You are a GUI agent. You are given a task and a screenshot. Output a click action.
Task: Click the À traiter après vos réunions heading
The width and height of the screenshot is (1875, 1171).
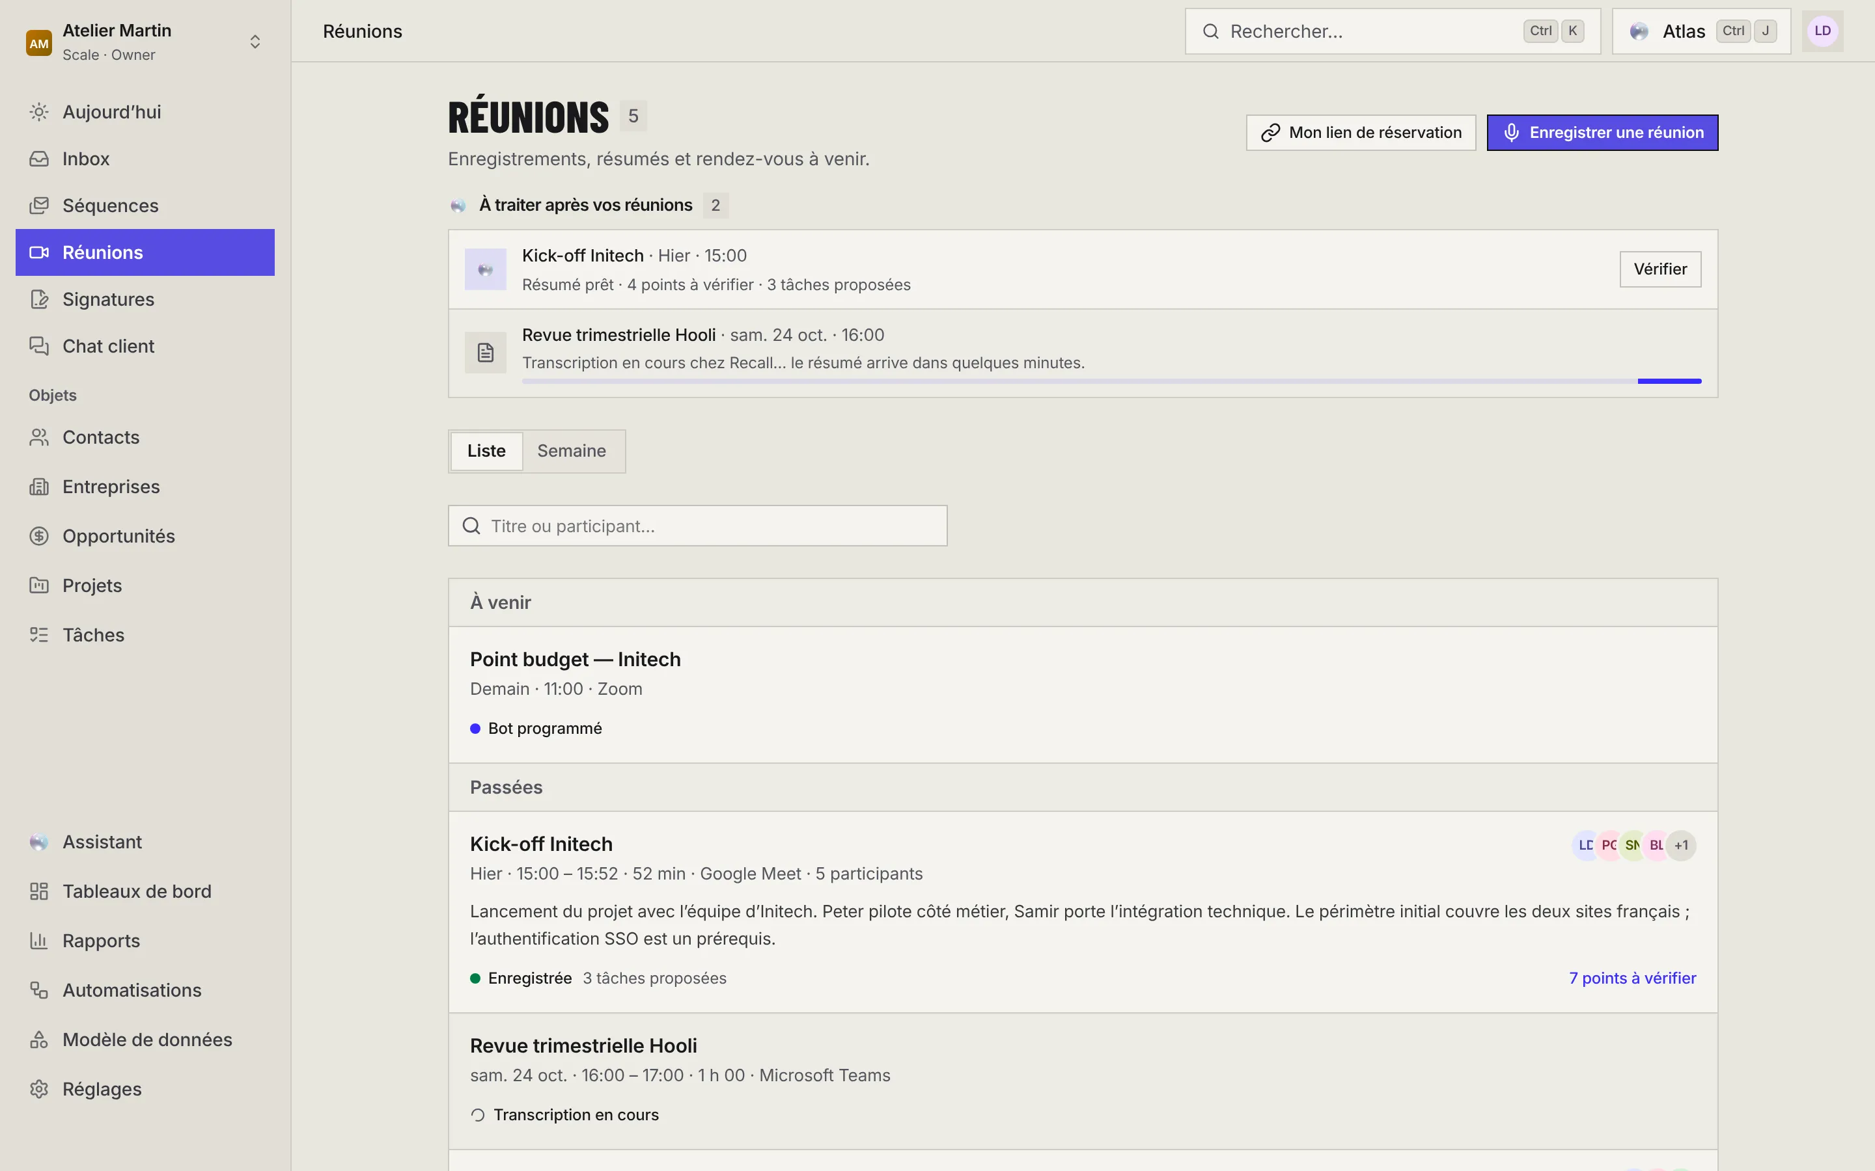[x=586, y=205]
